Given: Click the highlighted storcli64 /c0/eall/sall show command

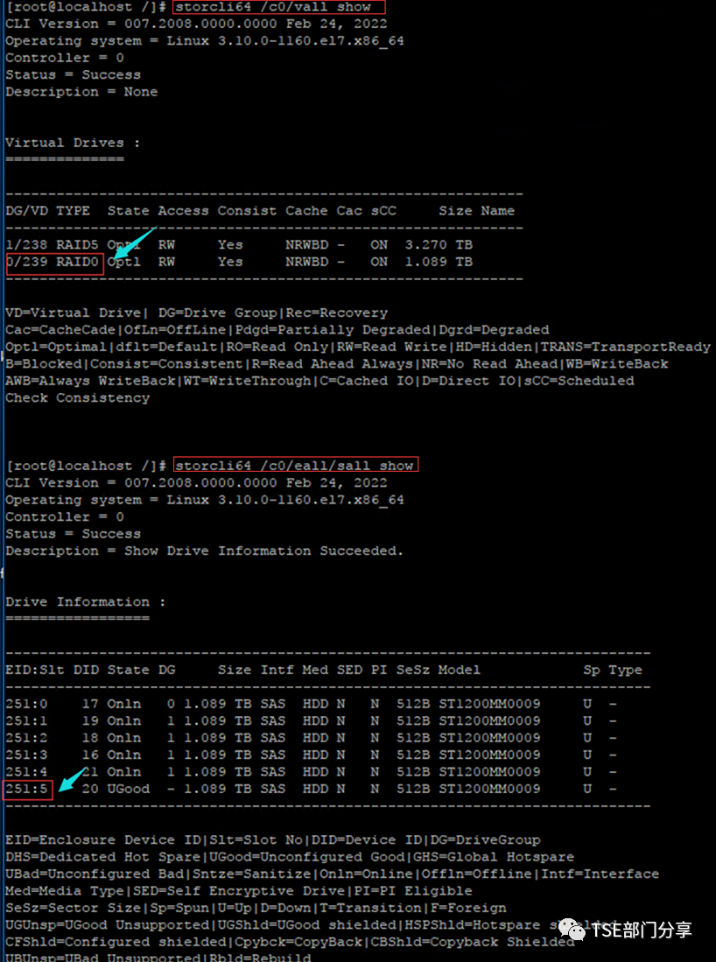Looking at the screenshot, I should (x=295, y=465).
